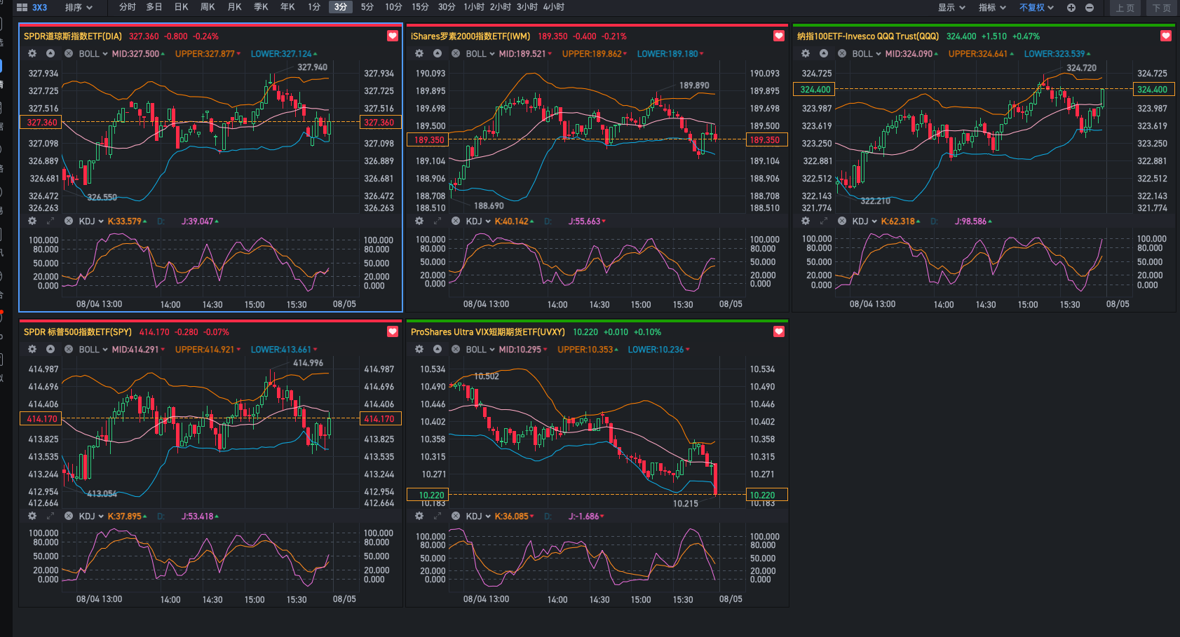1180x637 pixels.
Task: Open BOLL settings gear in SPY chart
Action: (32, 350)
